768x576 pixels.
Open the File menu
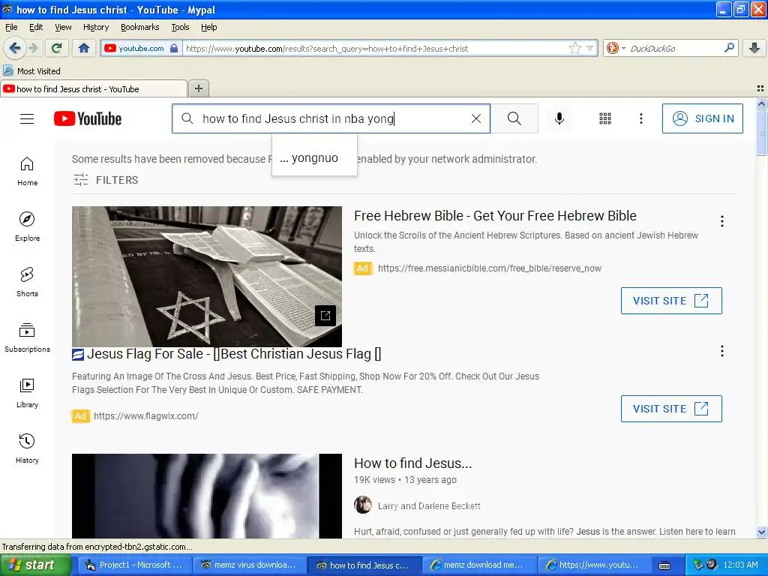coord(11,27)
